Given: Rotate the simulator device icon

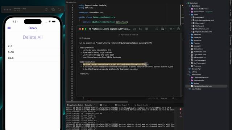Looking at the screenshot, I should (x=59, y=9).
